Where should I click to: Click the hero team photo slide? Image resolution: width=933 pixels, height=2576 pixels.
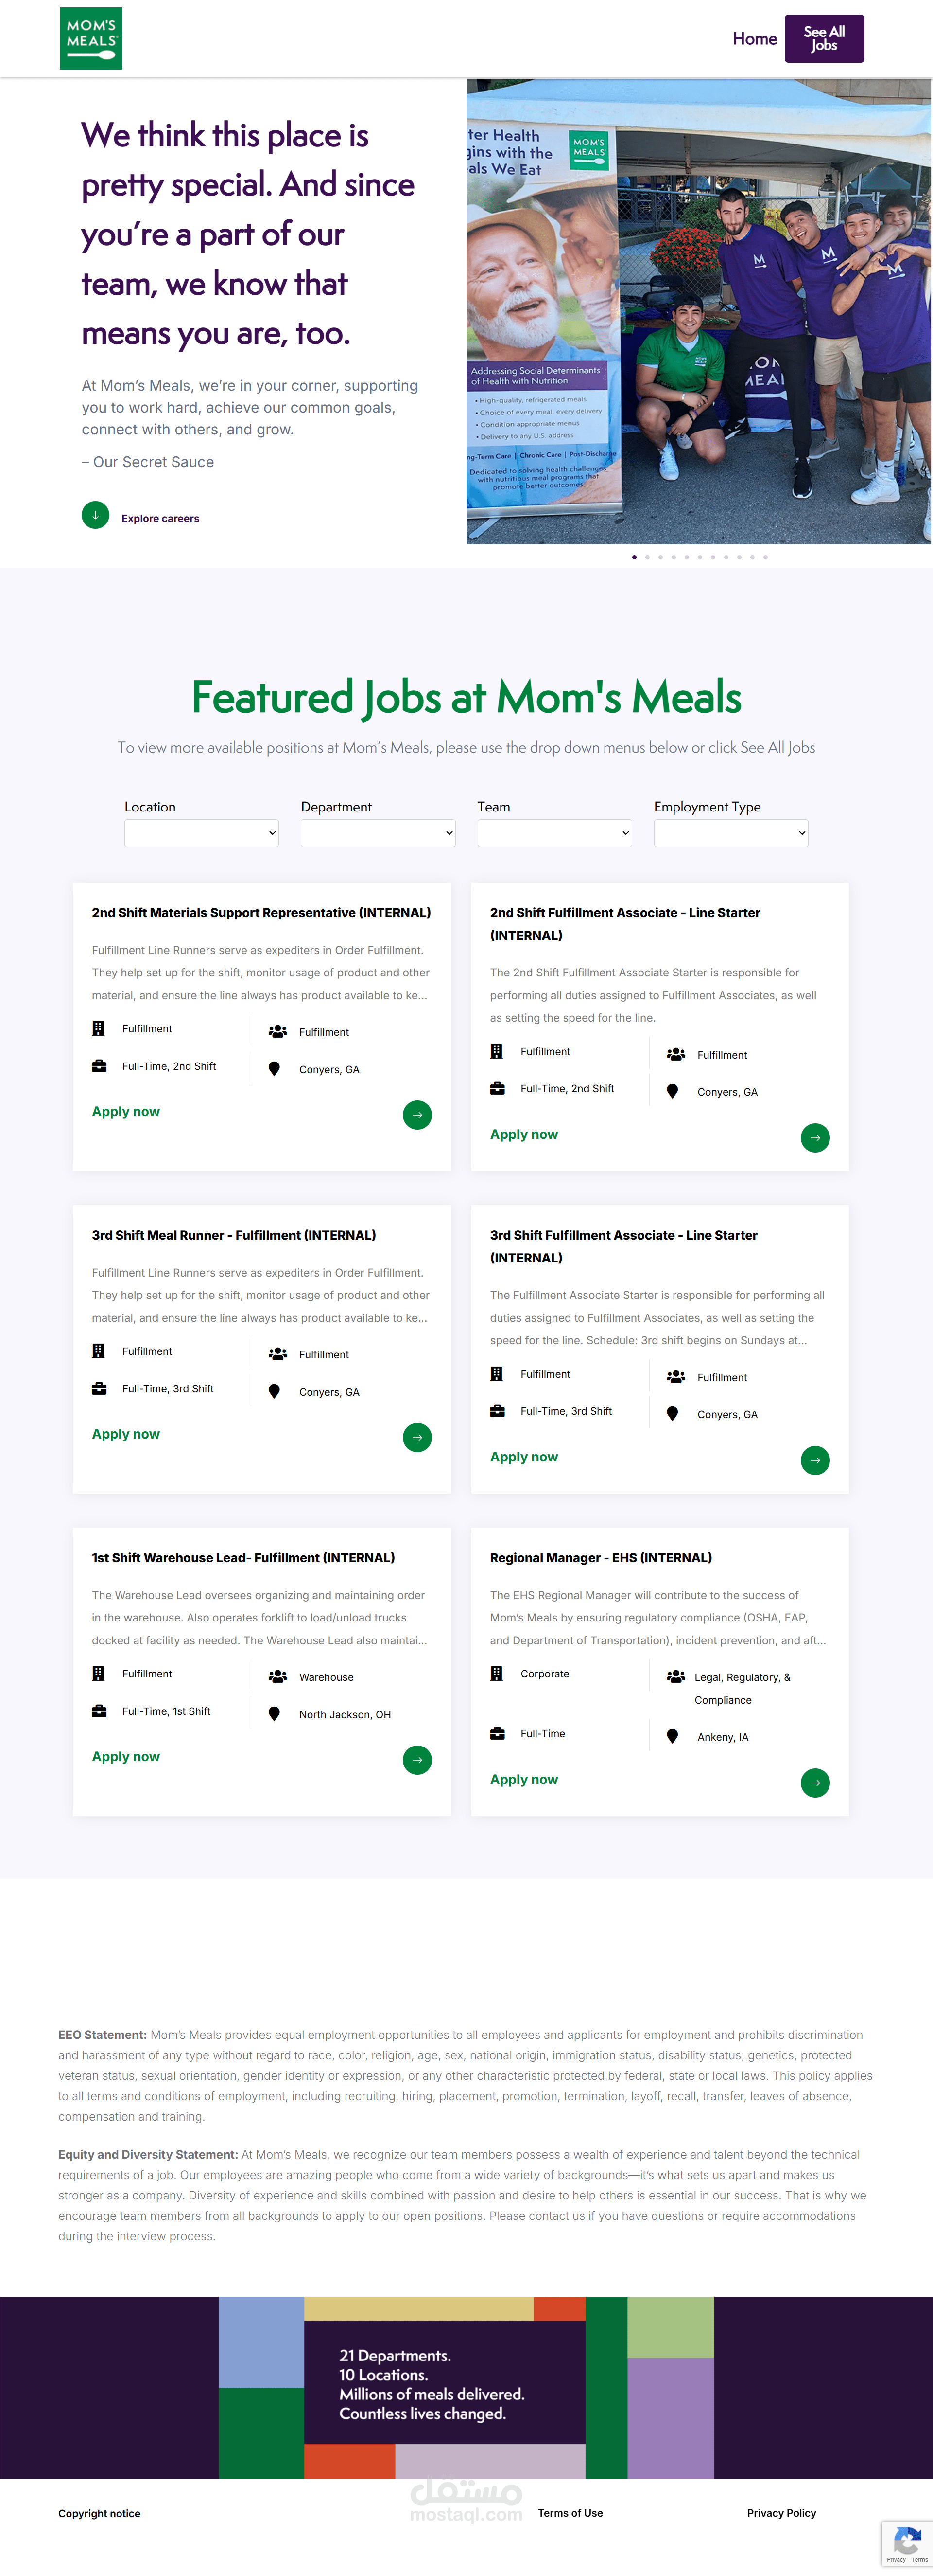tap(698, 312)
